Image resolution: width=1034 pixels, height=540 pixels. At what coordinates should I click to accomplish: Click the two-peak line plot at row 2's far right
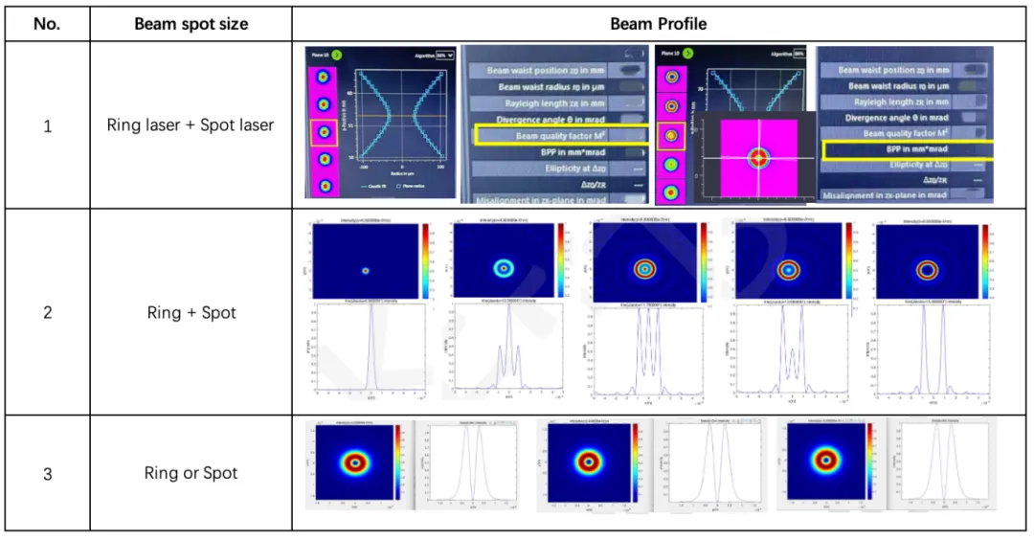click(927, 349)
